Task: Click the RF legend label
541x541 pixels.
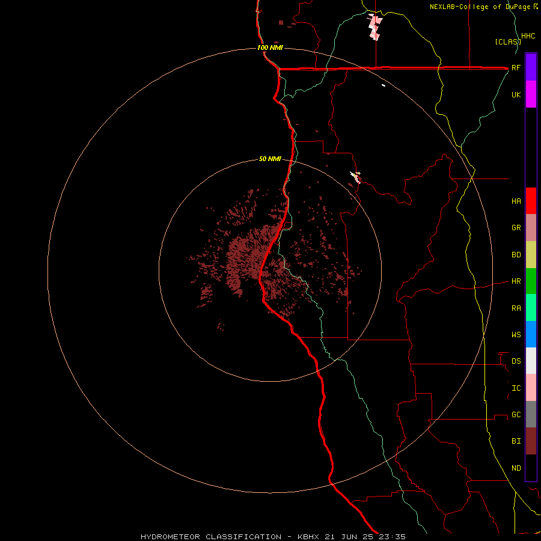Action: click(516, 67)
